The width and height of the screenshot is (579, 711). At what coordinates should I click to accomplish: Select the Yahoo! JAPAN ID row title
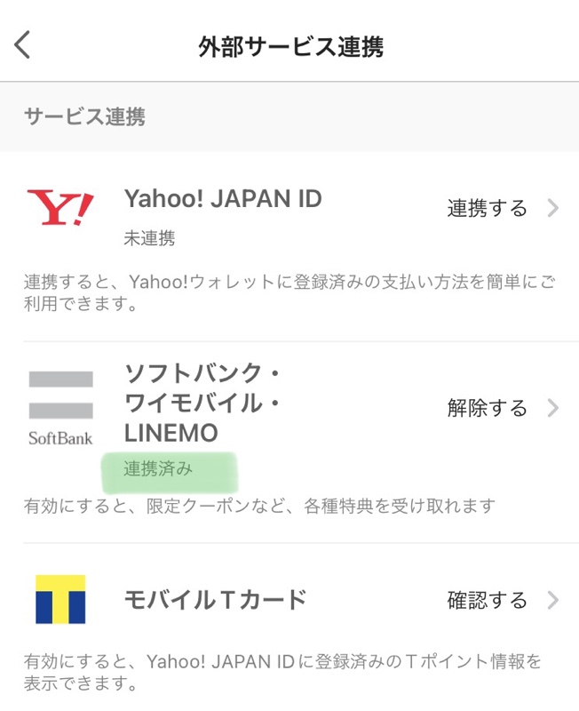223,198
